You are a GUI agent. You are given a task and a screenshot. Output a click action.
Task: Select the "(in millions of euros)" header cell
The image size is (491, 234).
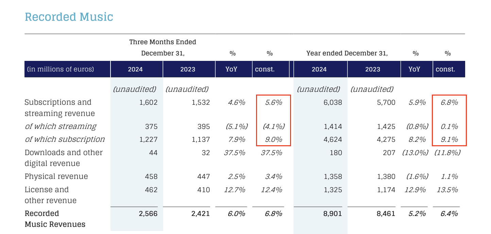[x=61, y=69]
